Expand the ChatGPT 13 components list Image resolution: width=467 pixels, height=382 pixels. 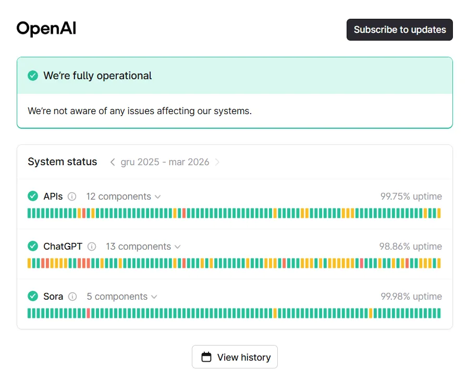[143, 247]
